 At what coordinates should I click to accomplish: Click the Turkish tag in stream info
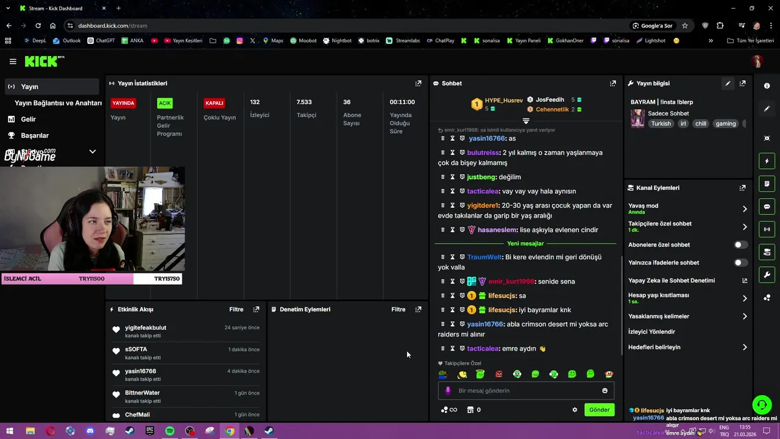[661, 124]
